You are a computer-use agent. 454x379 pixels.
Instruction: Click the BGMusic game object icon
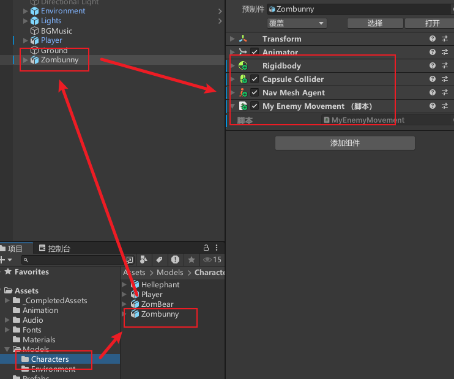click(x=34, y=31)
